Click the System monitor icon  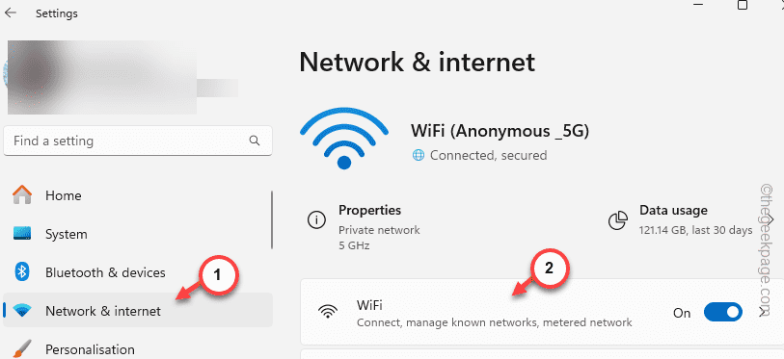[22, 234]
